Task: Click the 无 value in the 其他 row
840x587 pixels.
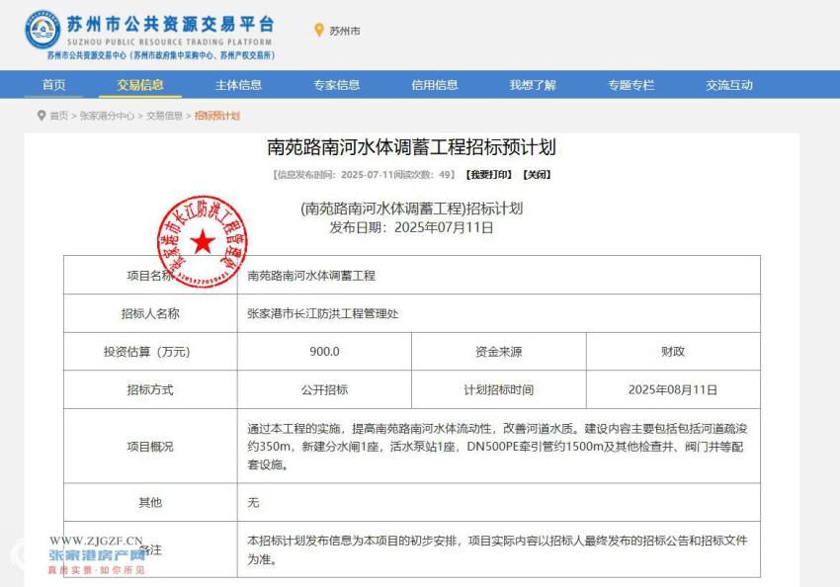Action: [x=253, y=502]
